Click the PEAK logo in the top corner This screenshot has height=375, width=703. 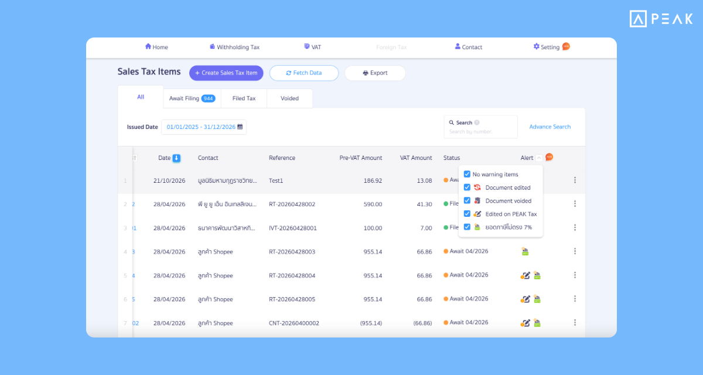660,19
